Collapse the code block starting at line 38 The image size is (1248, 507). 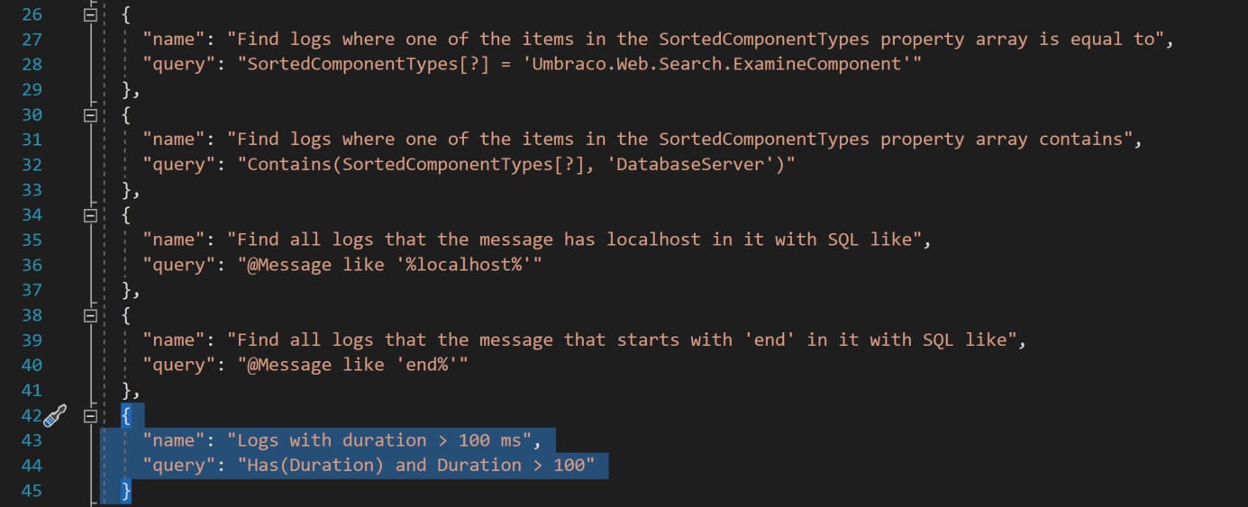coord(89,316)
